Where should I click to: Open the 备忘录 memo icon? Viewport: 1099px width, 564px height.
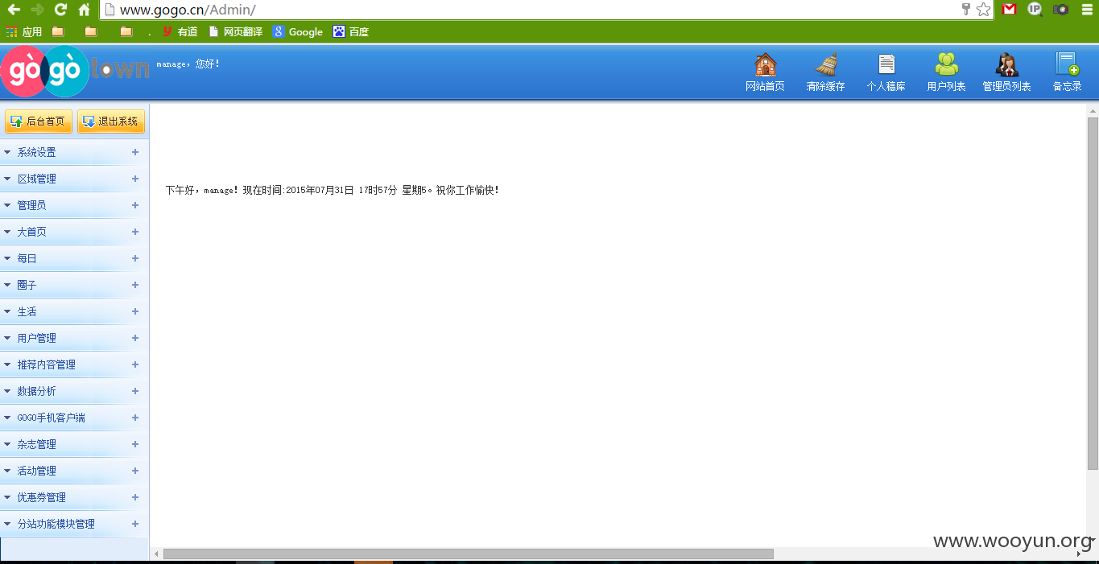tap(1067, 64)
